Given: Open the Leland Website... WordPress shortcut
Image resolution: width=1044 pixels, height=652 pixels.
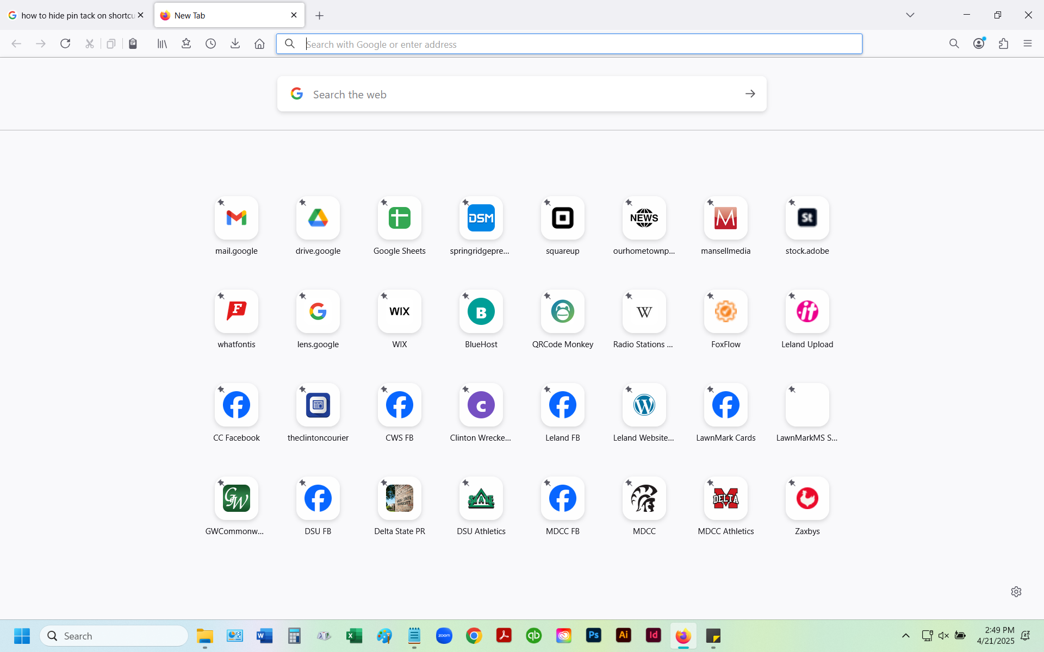Looking at the screenshot, I should point(644,405).
